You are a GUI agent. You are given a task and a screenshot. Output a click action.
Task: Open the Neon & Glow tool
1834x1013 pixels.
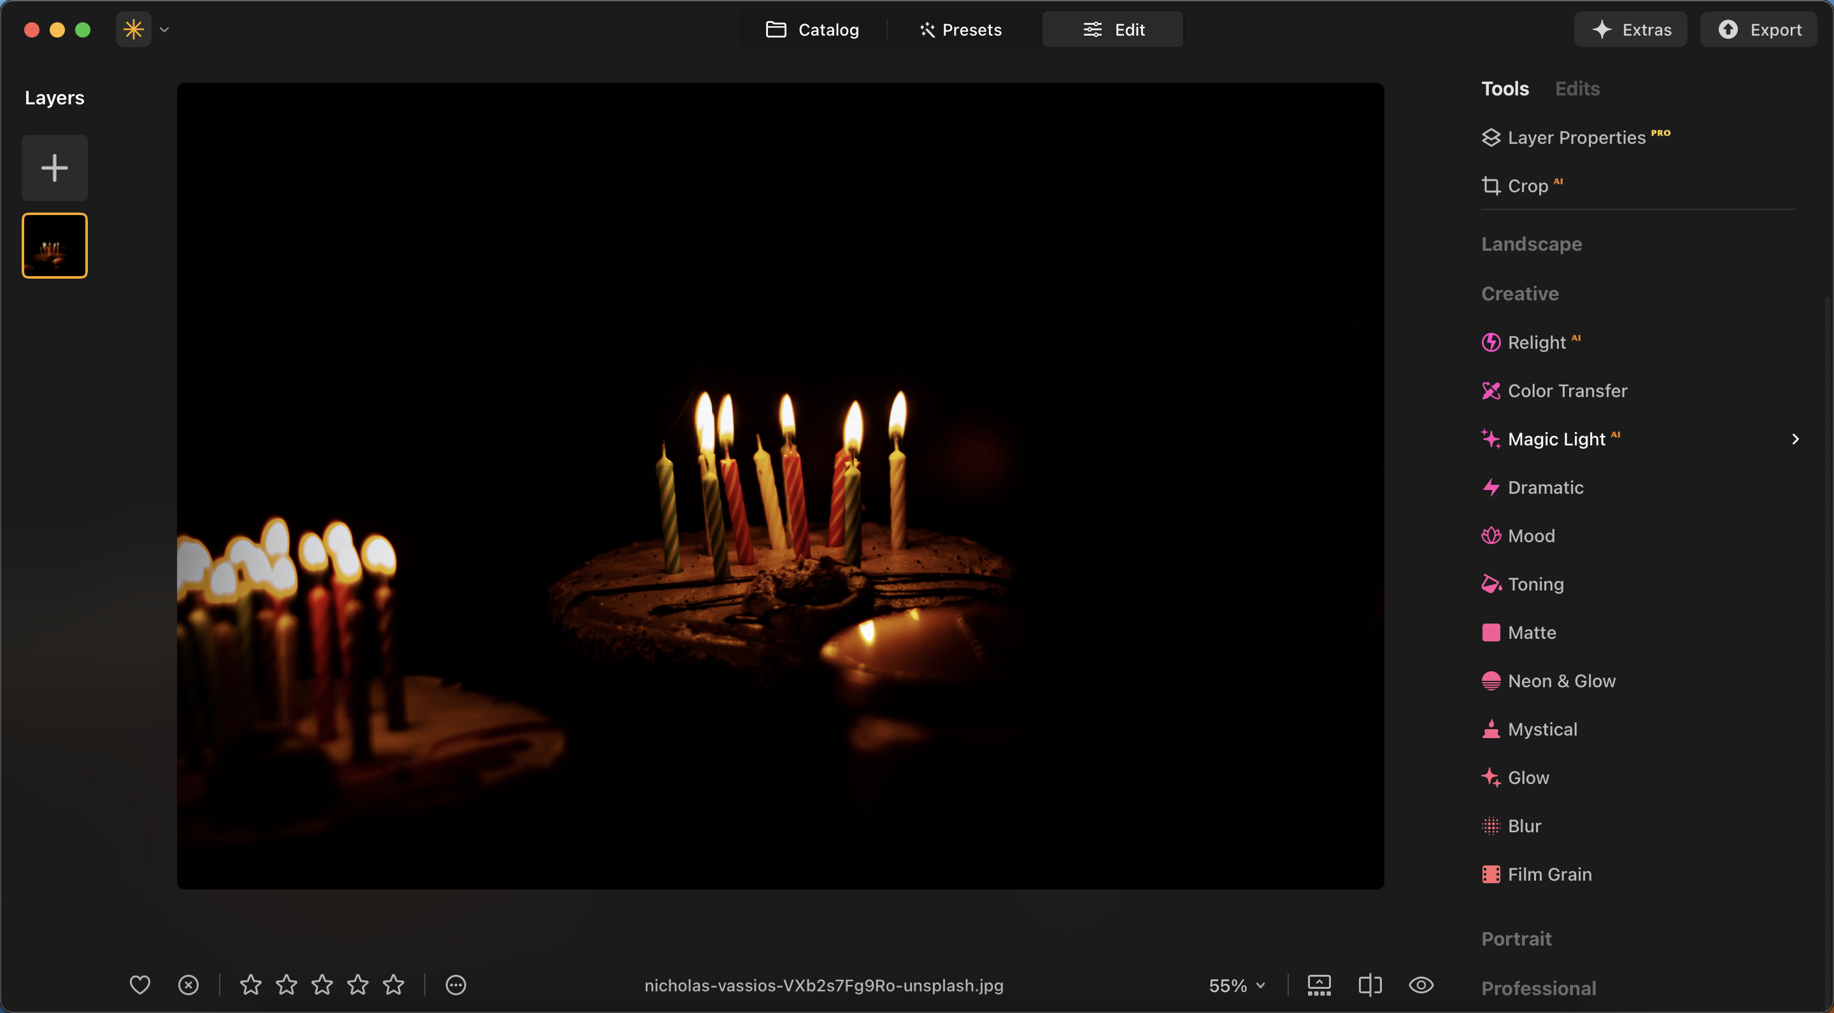pos(1561,681)
